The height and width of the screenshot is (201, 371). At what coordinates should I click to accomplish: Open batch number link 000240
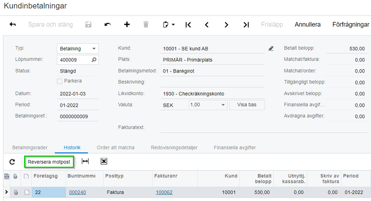click(x=77, y=192)
